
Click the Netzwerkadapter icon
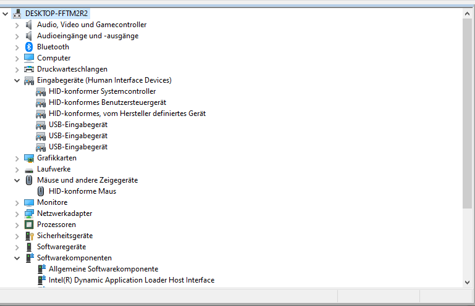[29, 213]
